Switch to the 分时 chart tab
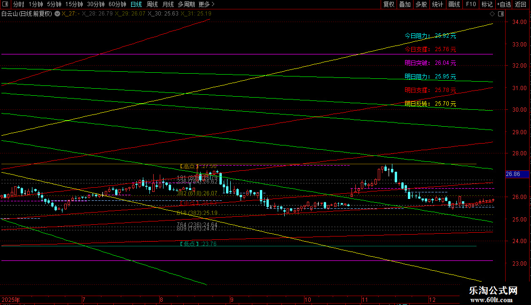Screen dimensions: 531x305 tap(18, 4)
